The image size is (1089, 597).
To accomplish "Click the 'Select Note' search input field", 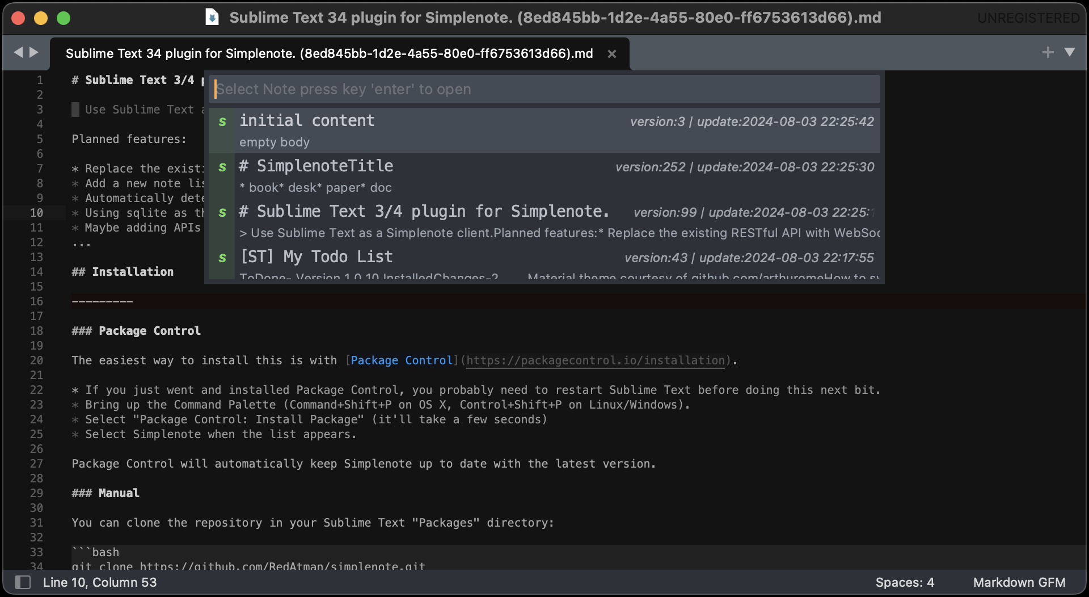I will click(x=544, y=89).
